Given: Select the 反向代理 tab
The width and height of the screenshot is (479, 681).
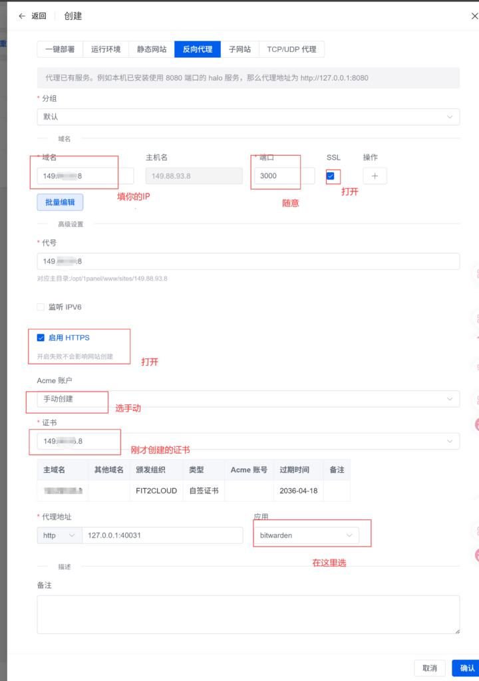Looking at the screenshot, I should pos(198,49).
